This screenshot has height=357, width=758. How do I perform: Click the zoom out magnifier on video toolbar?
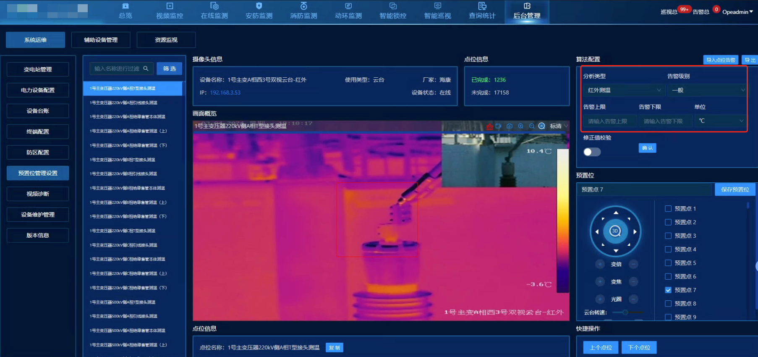coord(532,126)
